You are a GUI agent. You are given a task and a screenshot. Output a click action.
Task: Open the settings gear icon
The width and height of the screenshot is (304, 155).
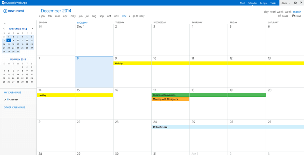click(295, 3)
